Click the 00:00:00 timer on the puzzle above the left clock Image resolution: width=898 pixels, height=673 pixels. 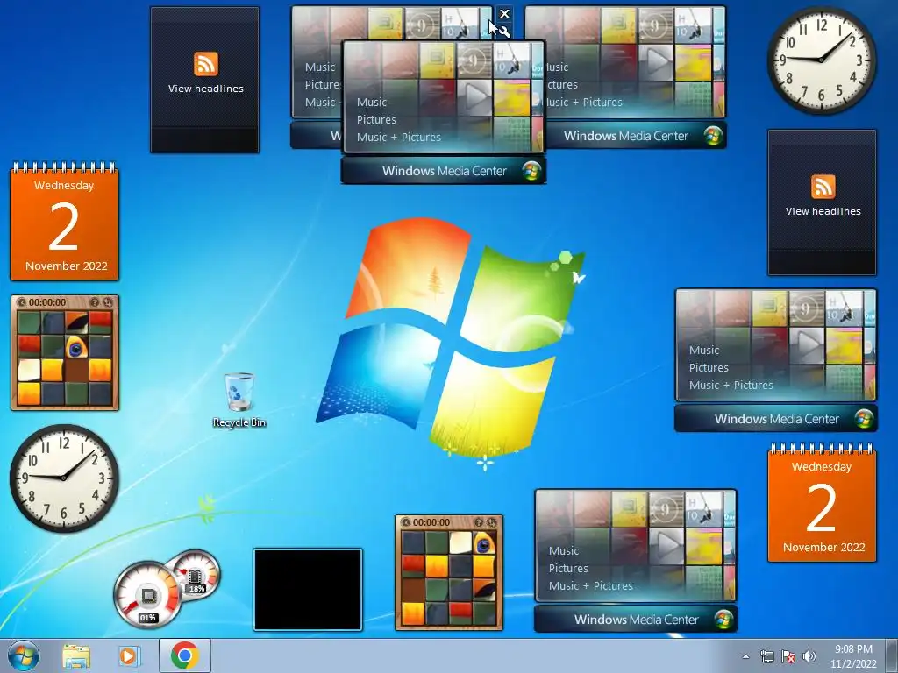[47, 302]
